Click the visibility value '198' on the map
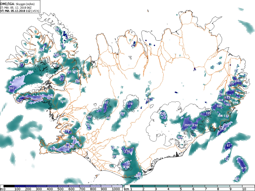This screenshot has width=255, height=191. [x=237, y=81]
